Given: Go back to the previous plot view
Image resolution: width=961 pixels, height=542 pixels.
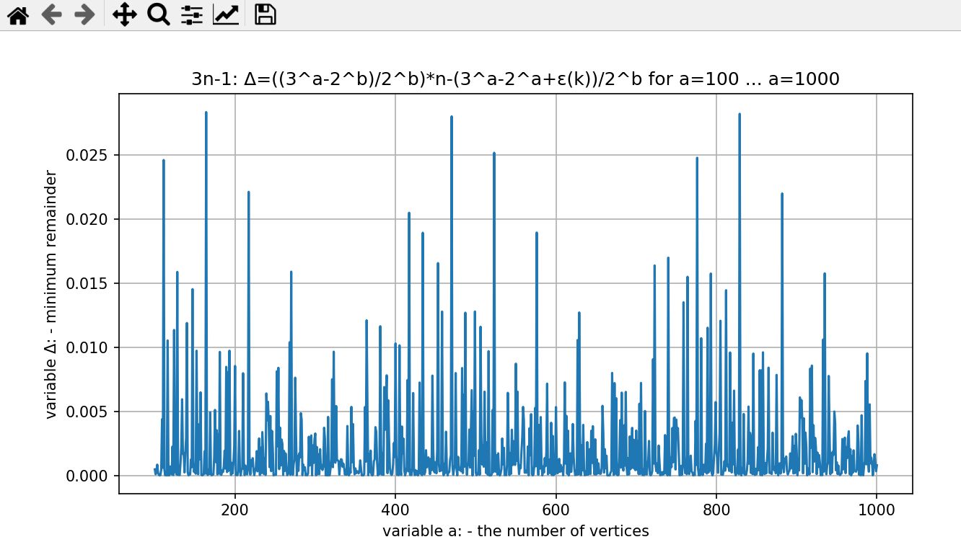Looking at the screenshot, I should click(51, 15).
